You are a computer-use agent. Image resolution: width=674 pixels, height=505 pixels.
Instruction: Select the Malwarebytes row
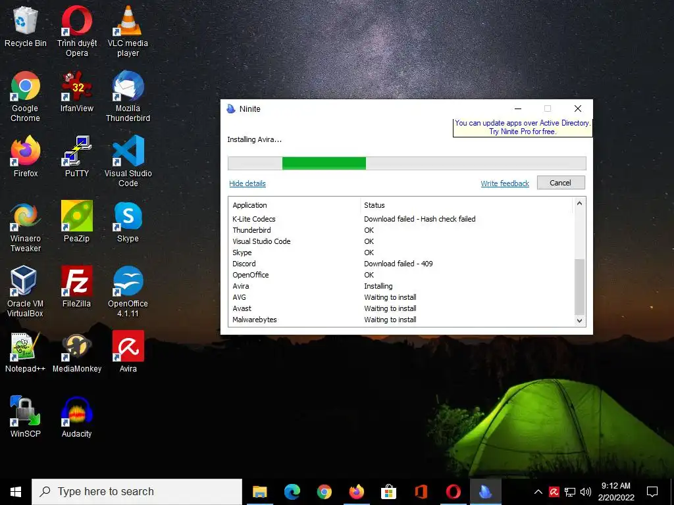(x=402, y=320)
